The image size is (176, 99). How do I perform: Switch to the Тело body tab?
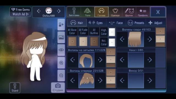[x=87, y=12]
